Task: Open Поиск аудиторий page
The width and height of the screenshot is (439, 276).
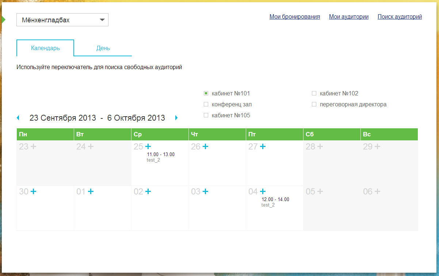Action: pos(400,16)
